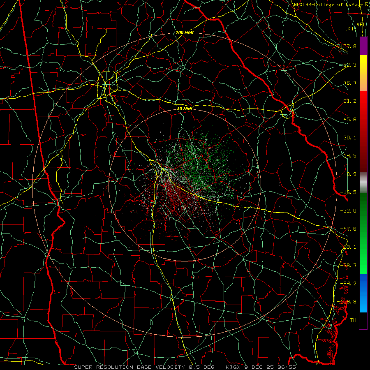Screen dimensions: 370x370
Task: Click the 45.6 scale value
Action: (x=350, y=119)
